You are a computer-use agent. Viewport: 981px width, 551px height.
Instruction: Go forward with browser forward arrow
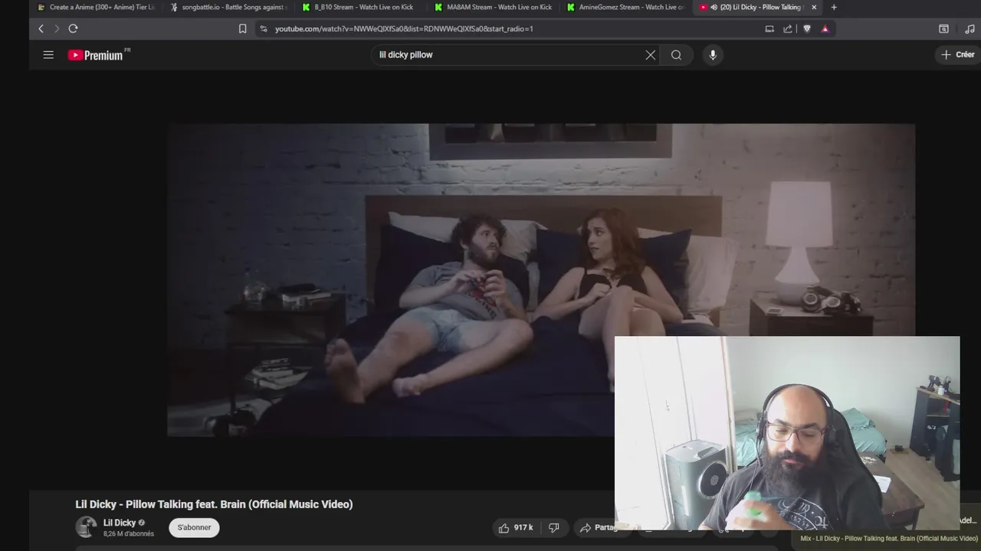(57, 28)
